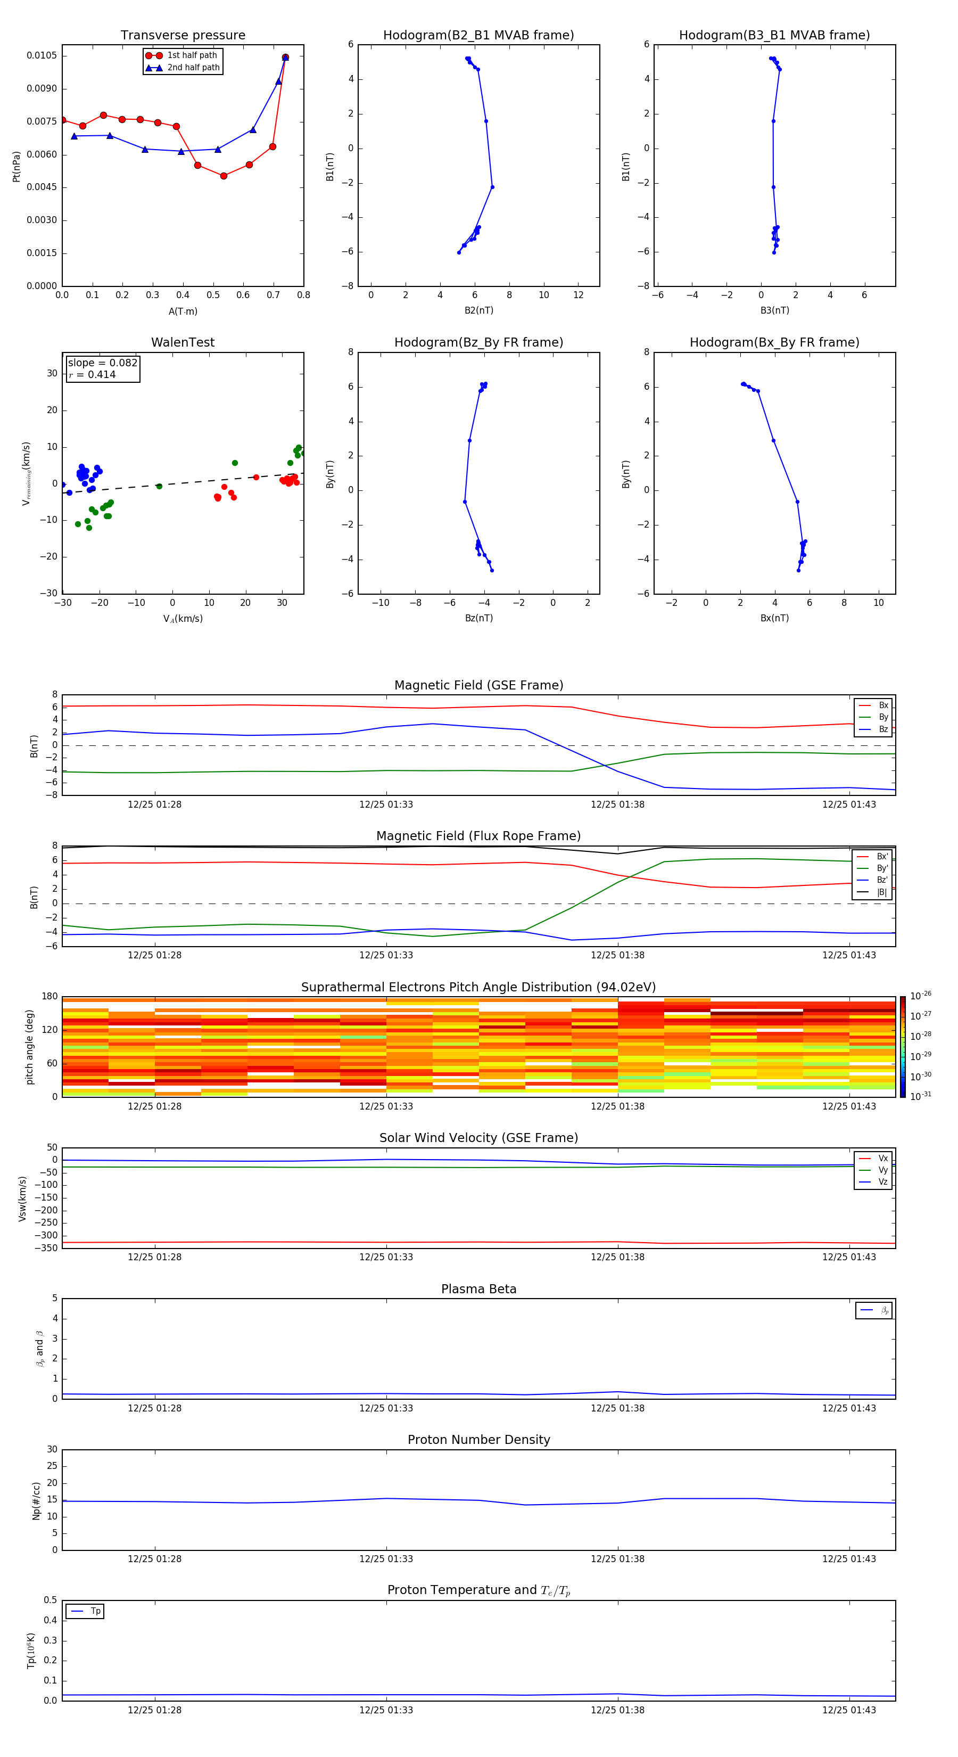Image resolution: width=958 pixels, height=1757 pixels.
Task: Click the 'Magnetic Field (GSE Frame)' title
Action: [x=478, y=685]
